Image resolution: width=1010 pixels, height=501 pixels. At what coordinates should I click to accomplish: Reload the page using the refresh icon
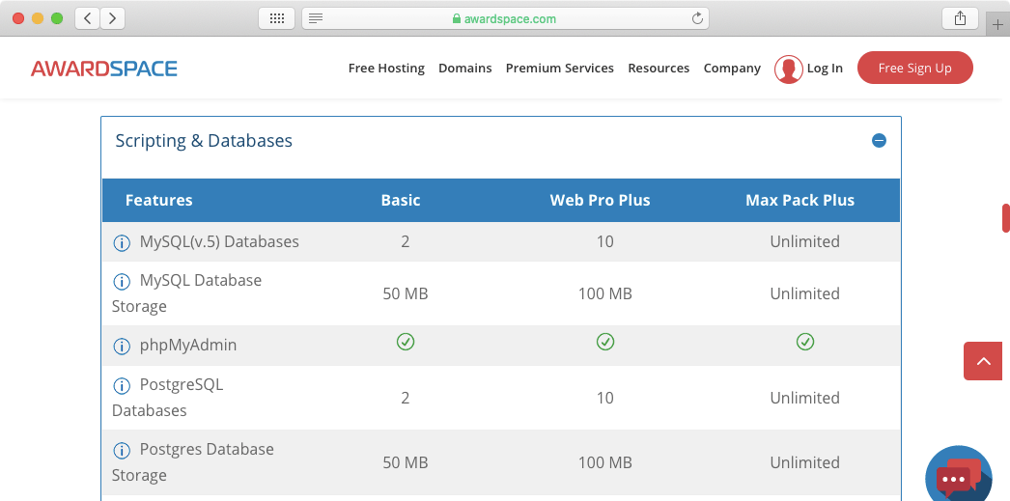[x=697, y=18]
